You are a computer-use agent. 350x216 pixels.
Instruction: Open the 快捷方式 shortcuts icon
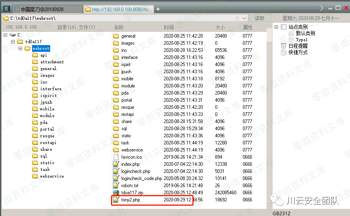[x=284, y=52]
